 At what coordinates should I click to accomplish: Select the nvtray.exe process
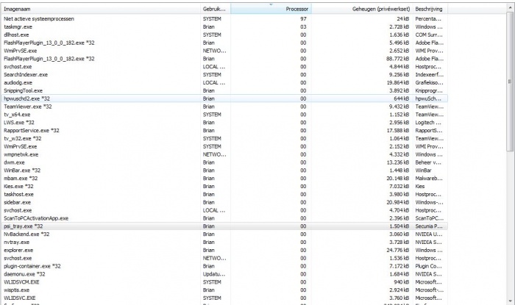click(x=224, y=242)
